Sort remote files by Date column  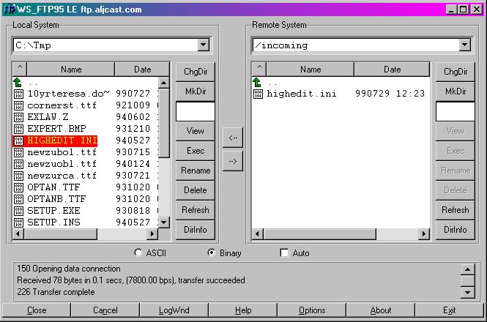coord(392,69)
